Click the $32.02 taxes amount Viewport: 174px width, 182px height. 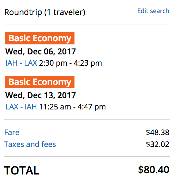pos(157,144)
